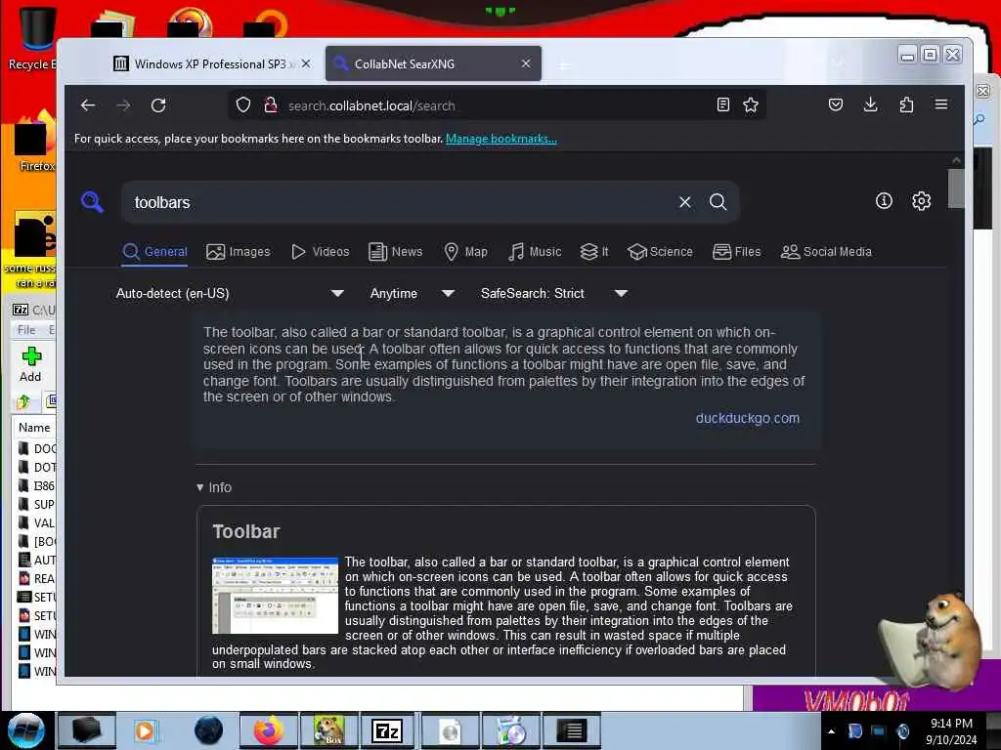
Task: Click the Toolbar infobox screenshot thumbnail
Action: point(275,596)
